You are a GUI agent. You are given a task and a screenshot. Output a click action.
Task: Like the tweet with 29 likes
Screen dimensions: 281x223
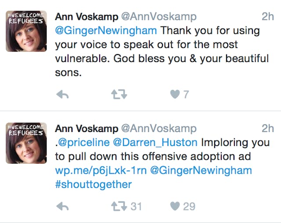(x=175, y=206)
